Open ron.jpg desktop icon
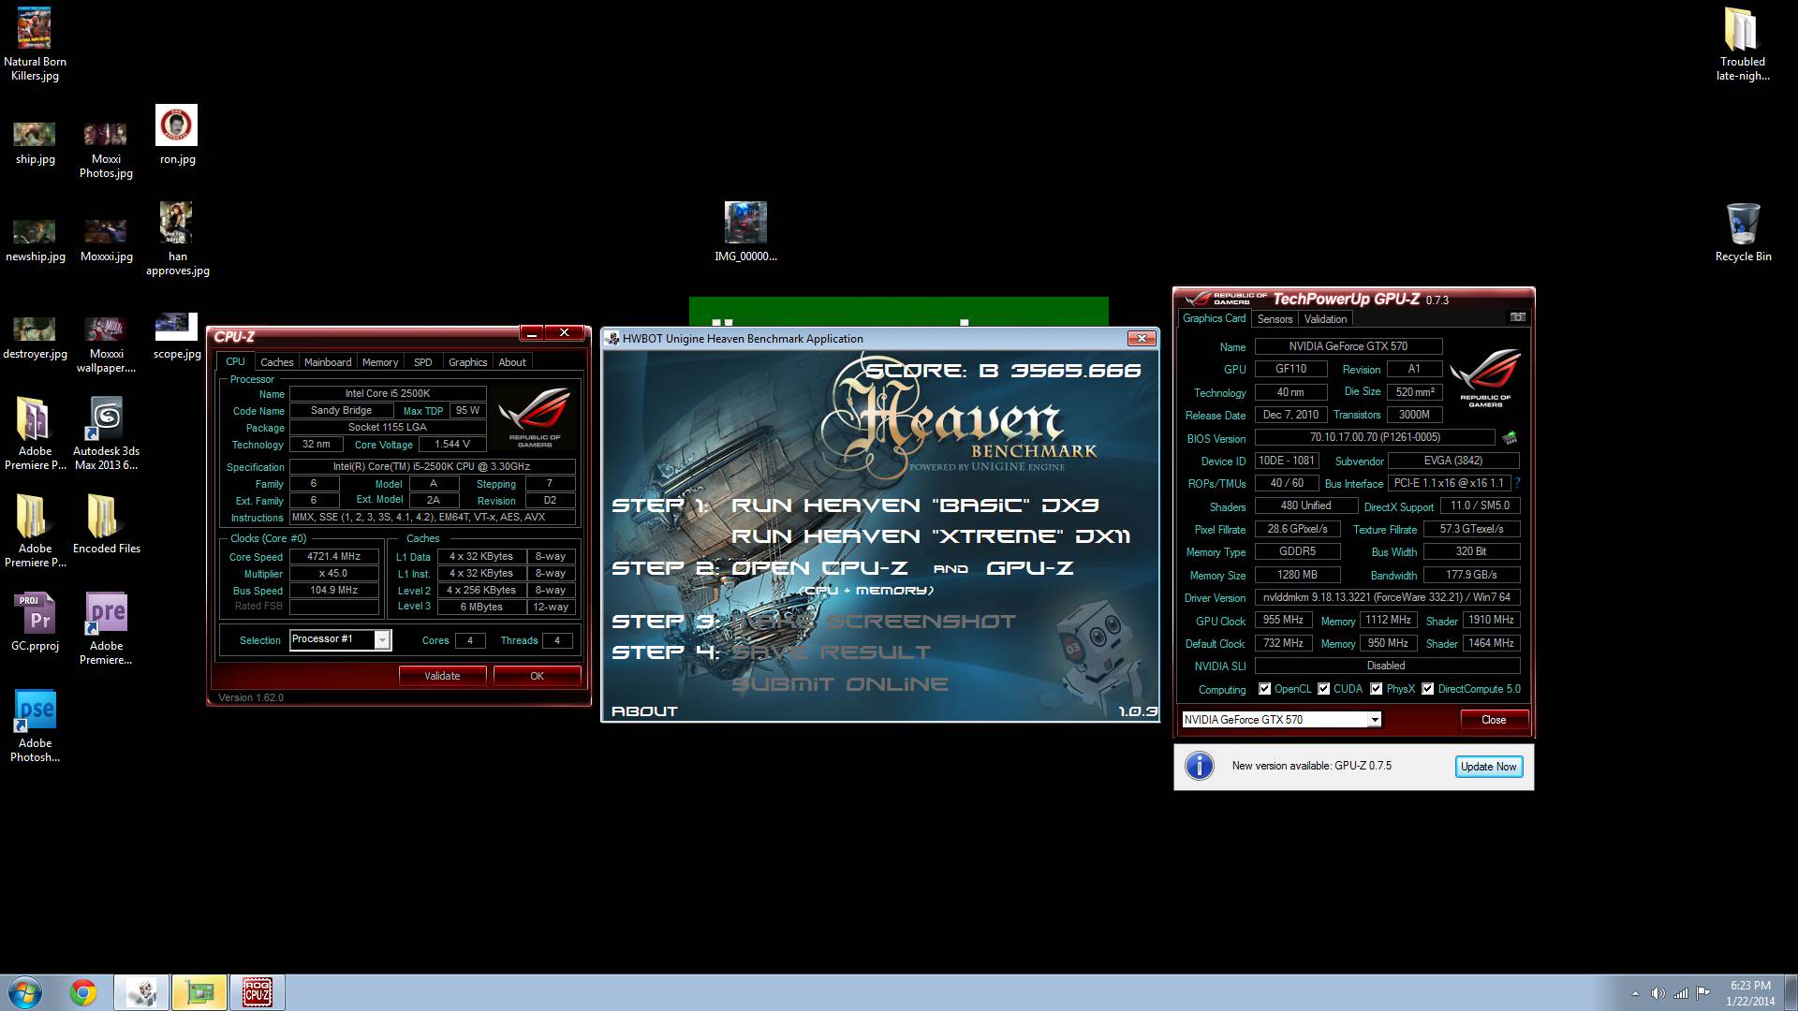This screenshot has width=1798, height=1011. pos(177,135)
